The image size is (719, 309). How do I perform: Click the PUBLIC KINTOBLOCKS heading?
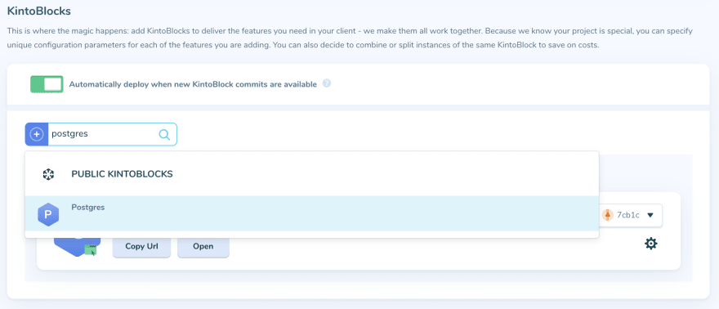tap(122, 174)
